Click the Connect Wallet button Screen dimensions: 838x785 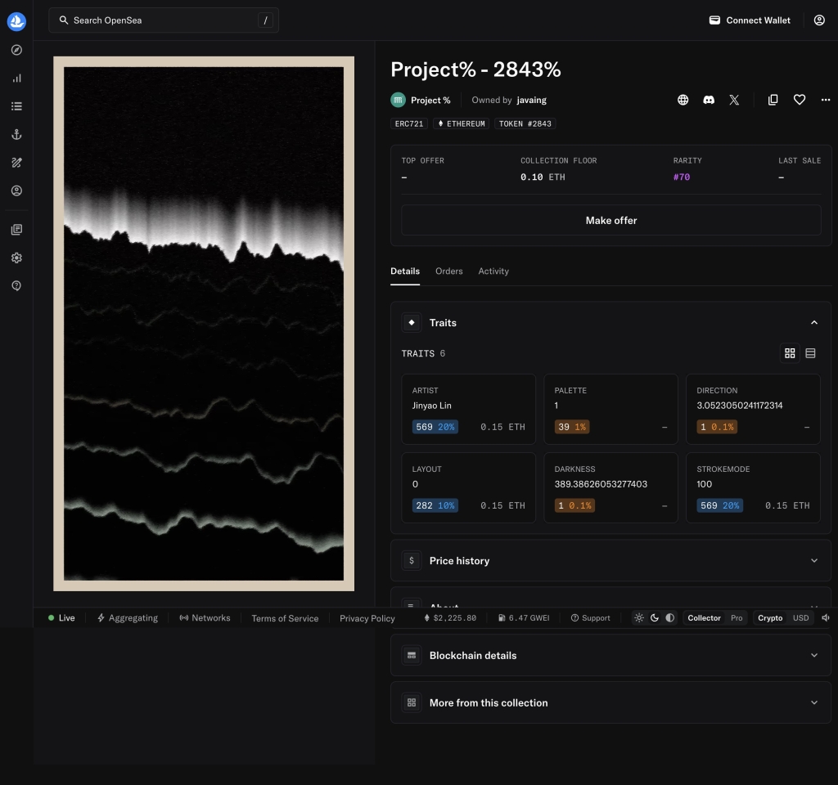[750, 20]
